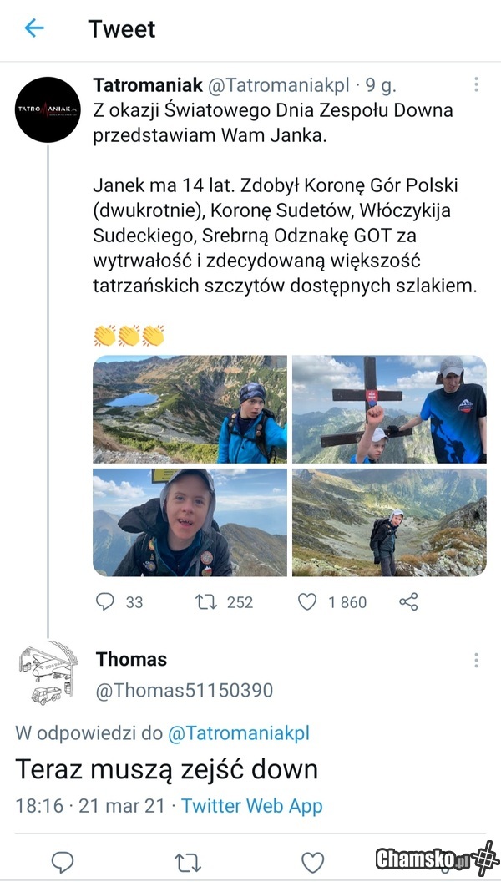The image size is (501, 882).
Task: Open Thomas's profile avatar
Action: point(48,673)
